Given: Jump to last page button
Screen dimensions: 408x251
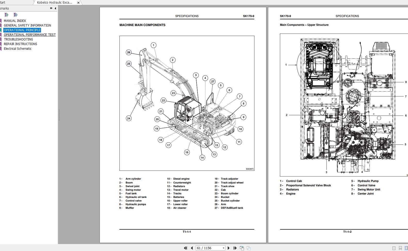Looking at the screenshot, I should [235, 248].
